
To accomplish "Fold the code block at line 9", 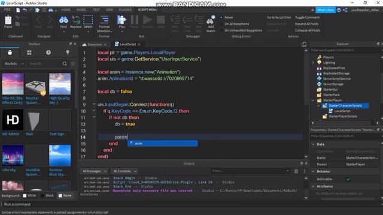I will [x=94, y=104].
